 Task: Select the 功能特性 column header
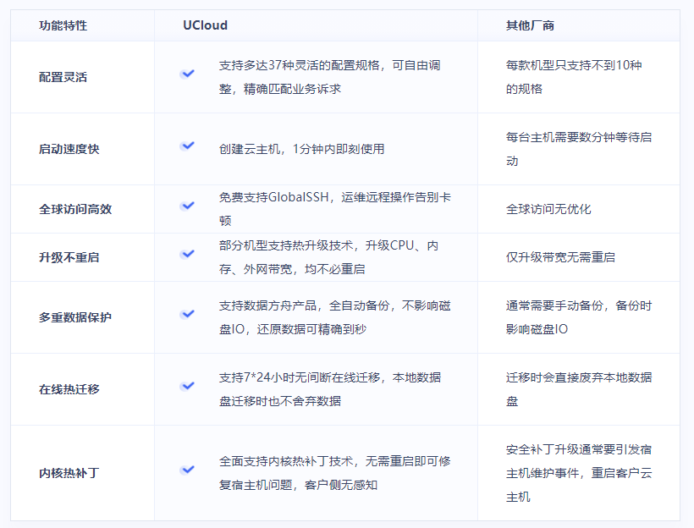(x=63, y=25)
